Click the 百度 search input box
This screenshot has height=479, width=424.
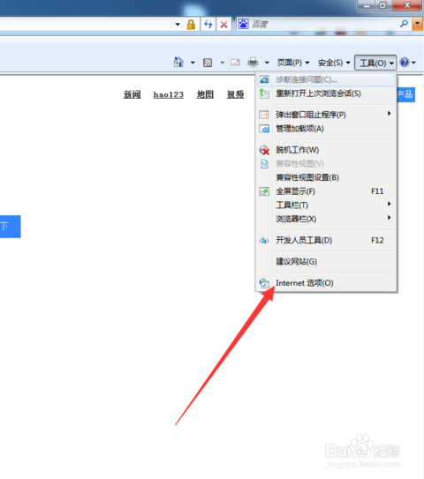(x=324, y=24)
